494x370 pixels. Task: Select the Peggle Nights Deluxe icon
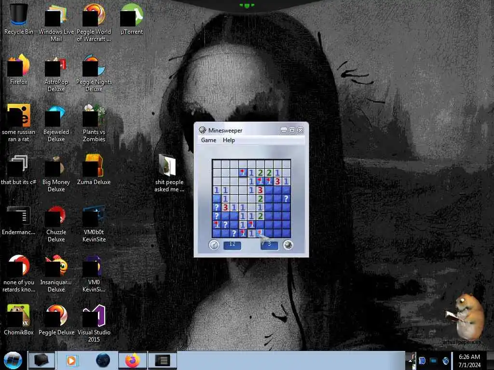coord(94,73)
